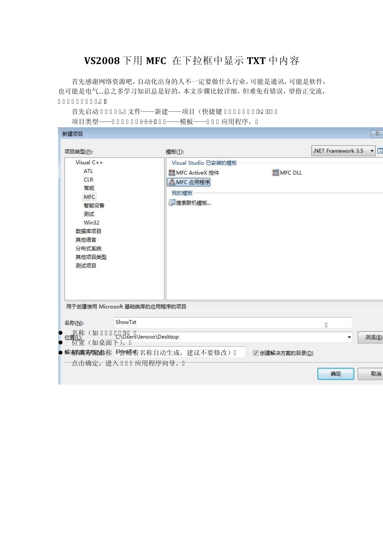Expand the location path dropdown arrow

click(349, 337)
